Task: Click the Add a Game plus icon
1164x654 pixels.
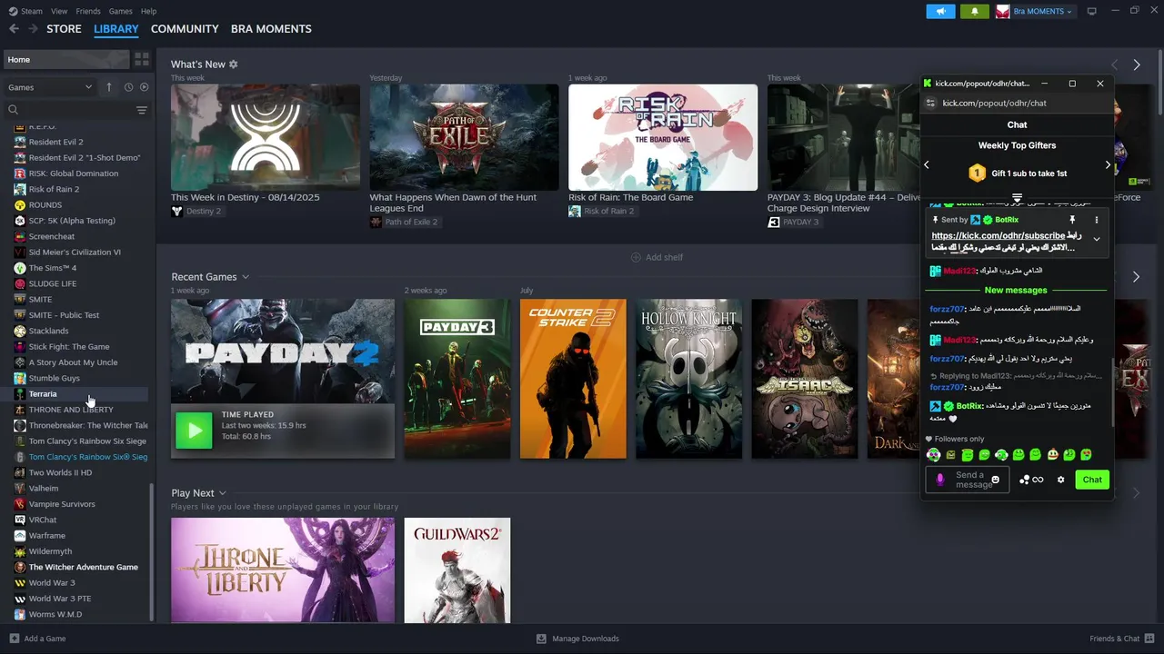Action: pyautogui.click(x=14, y=639)
